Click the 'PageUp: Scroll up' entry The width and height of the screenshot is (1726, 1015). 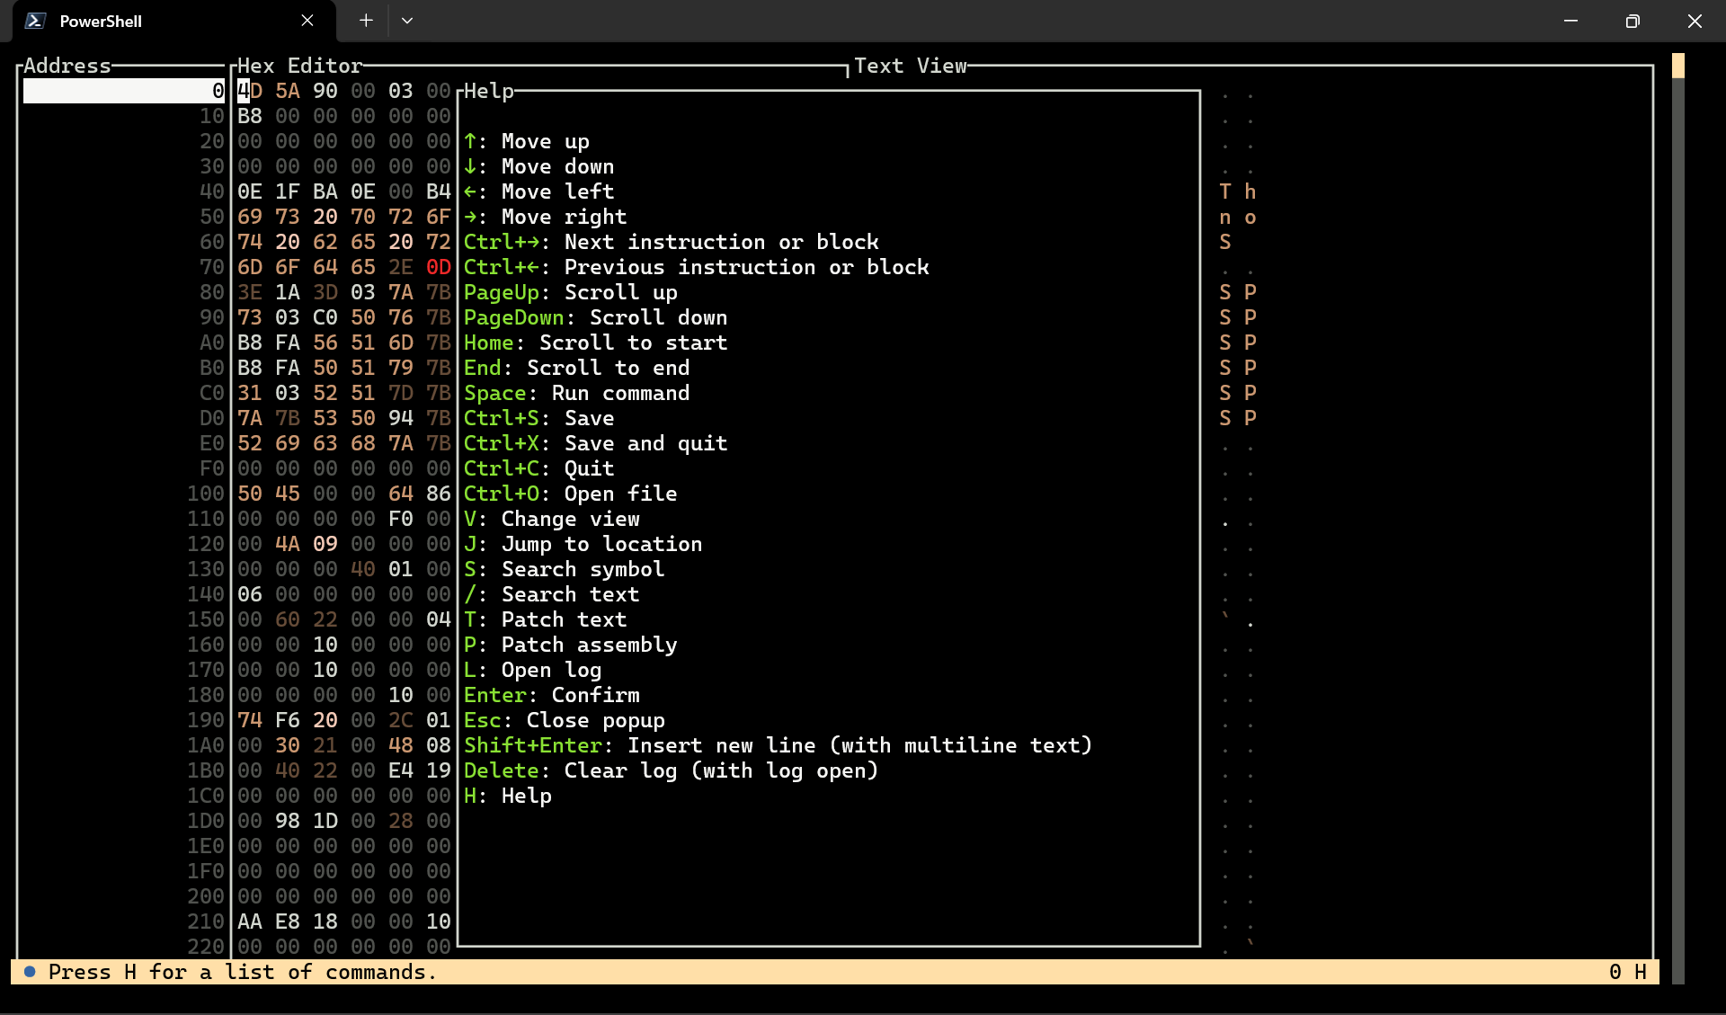[x=570, y=292]
